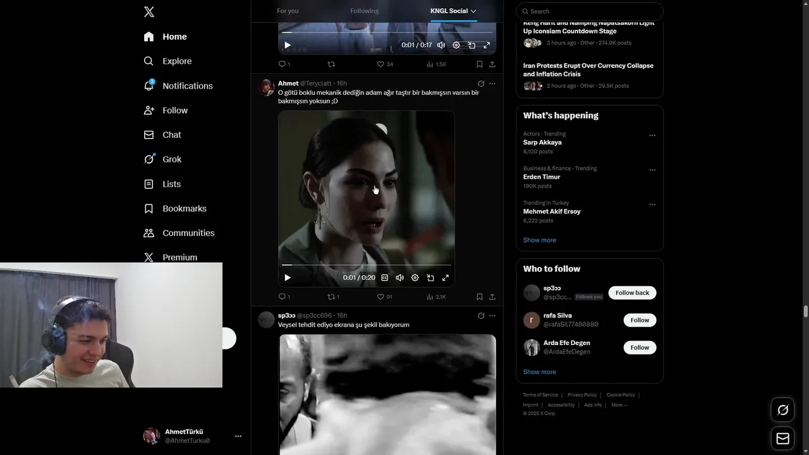809x455 pixels.
Task: Toggle picture-in-picture on Ahmet's video
Action: coord(430,278)
